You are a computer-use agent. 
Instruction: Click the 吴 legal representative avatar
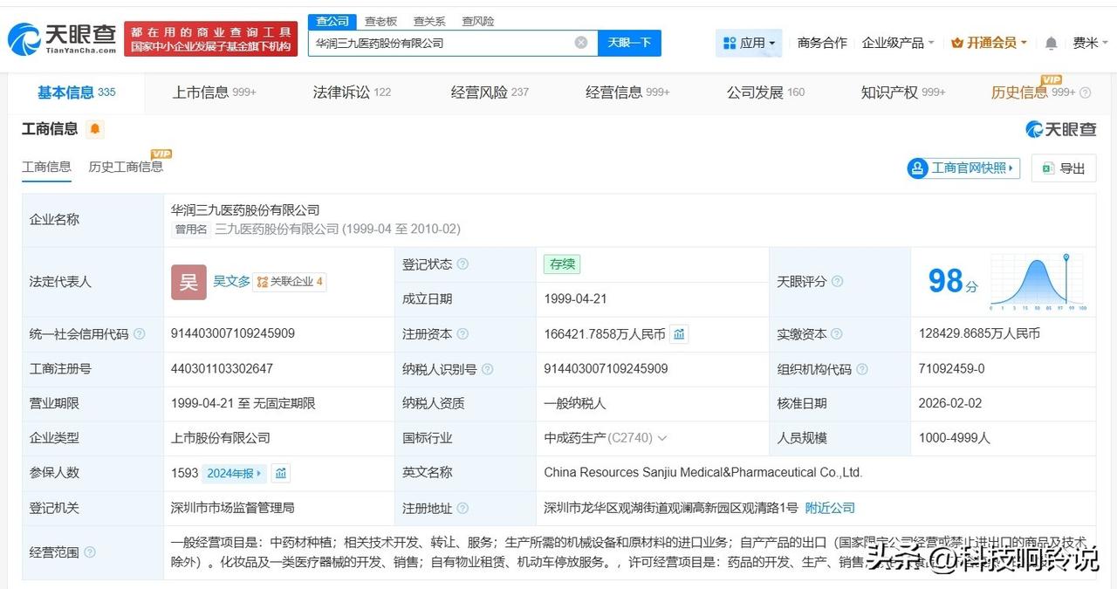188,282
